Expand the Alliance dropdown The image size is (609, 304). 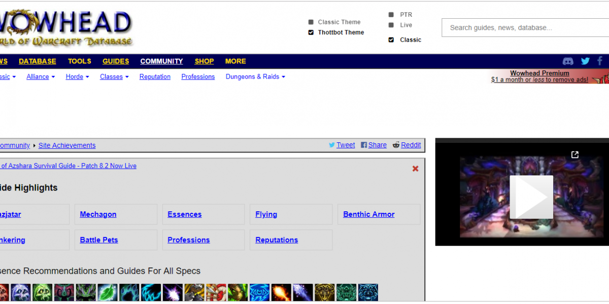coord(41,77)
